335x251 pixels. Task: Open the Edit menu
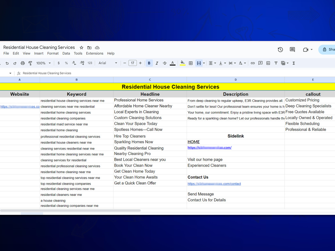(x=16, y=53)
